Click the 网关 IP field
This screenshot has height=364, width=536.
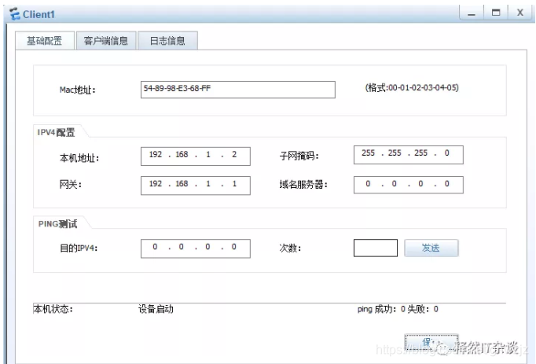(196, 186)
